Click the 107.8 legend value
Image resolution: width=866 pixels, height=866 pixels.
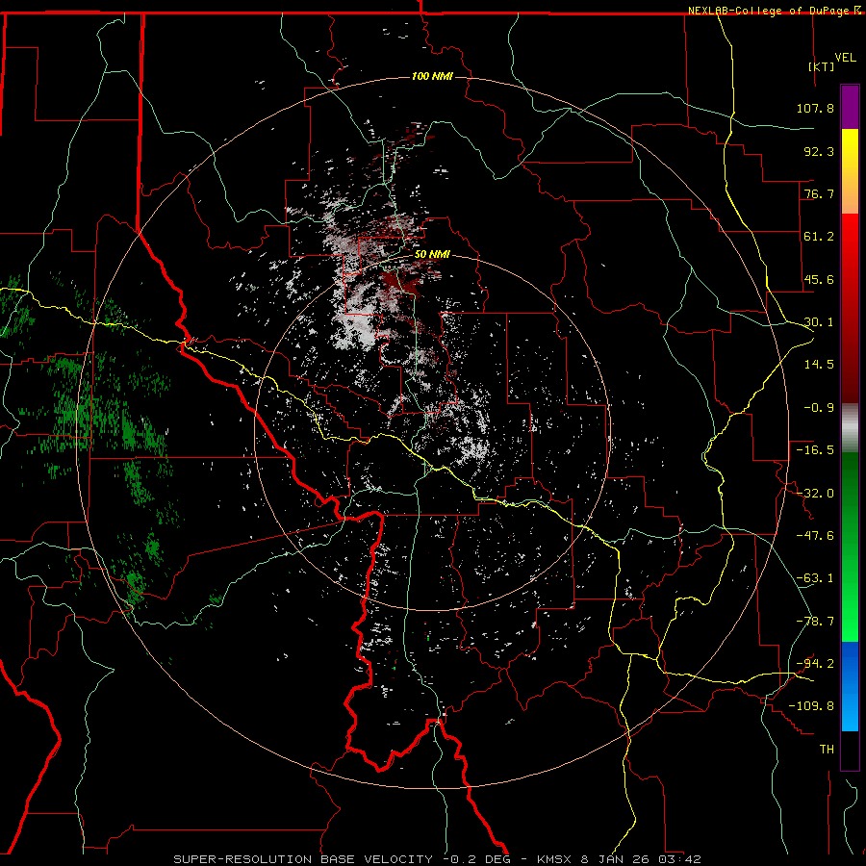pos(815,108)
